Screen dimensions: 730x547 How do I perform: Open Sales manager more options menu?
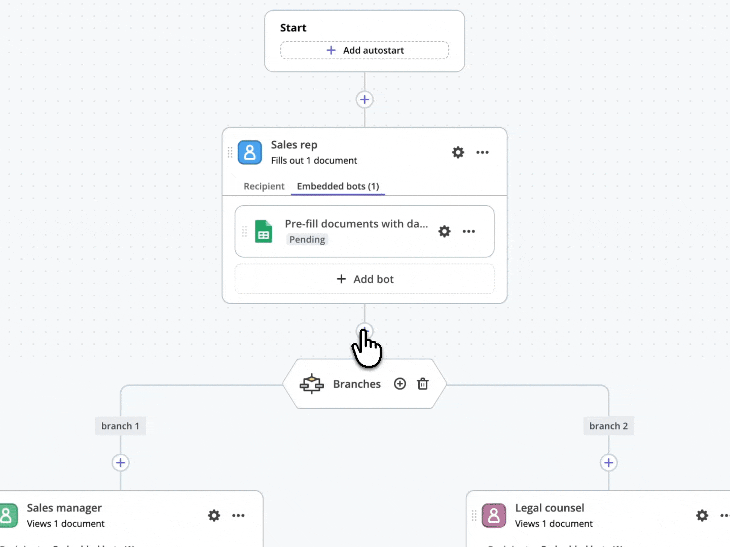(238, 516)
